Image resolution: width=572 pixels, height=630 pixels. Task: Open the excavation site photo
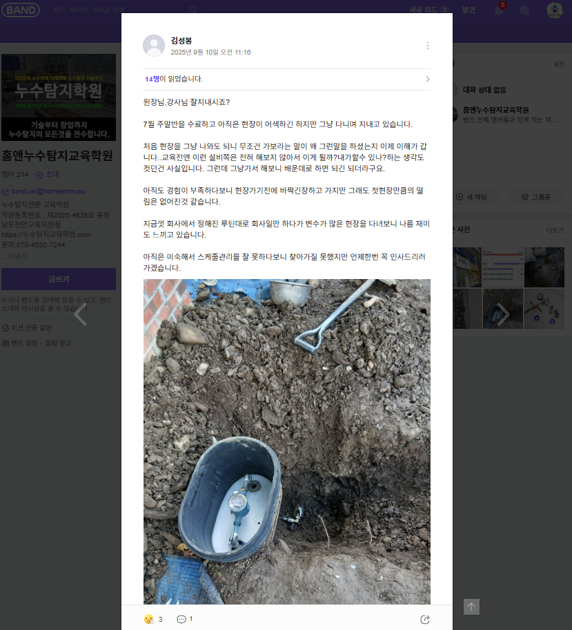coord(286,441)
